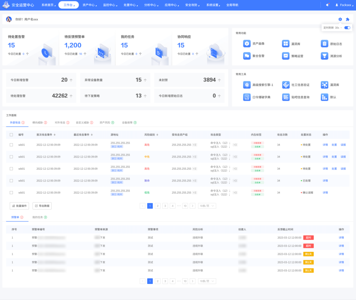Launch the 漏洞库 icon under 常用工具
356x300 pixels.
point(324,85)
